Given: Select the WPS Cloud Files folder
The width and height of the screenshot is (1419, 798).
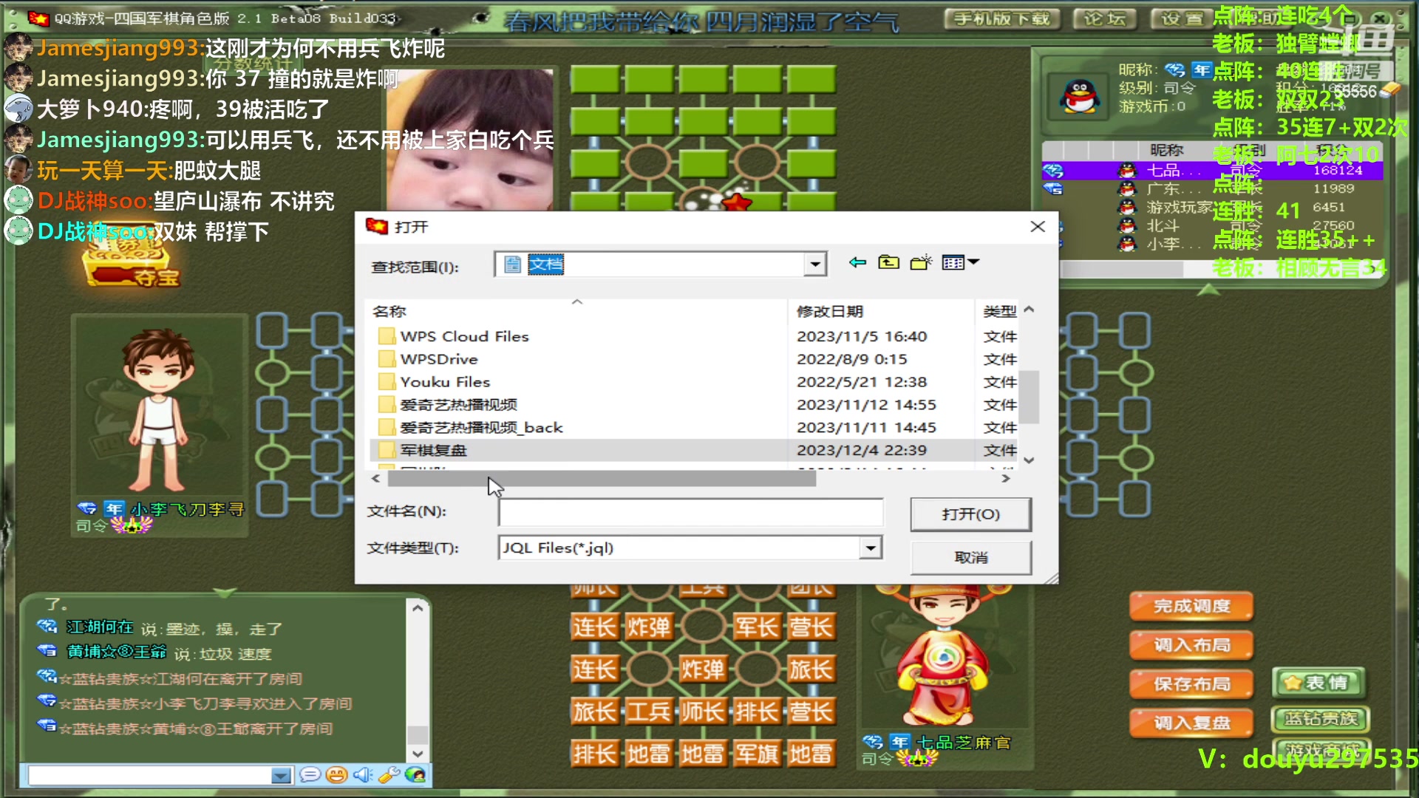Looking at the screenshot, I should [464, 336].
